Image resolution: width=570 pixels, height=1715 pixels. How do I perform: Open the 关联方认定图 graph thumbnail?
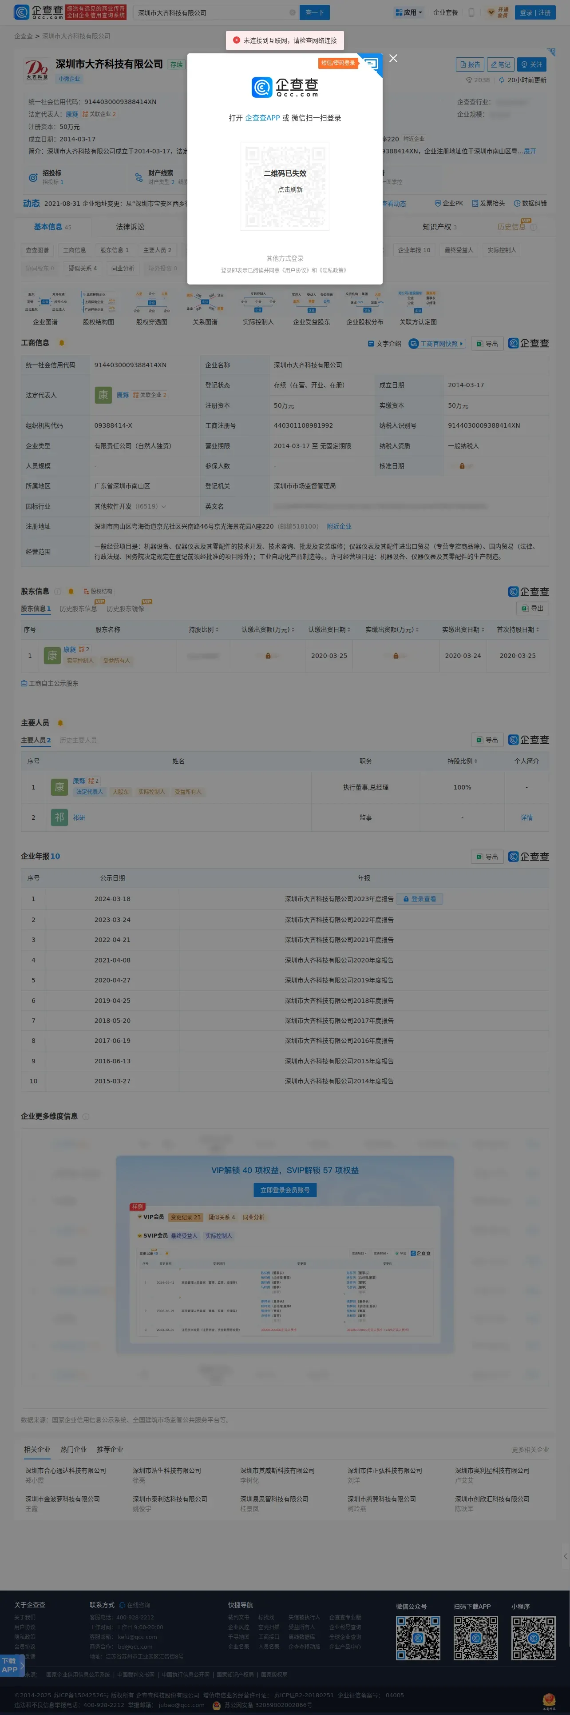[418, 308]
